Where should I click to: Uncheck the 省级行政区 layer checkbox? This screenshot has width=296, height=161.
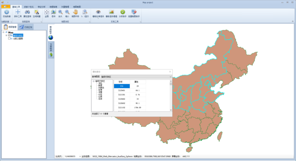(9, 35)
